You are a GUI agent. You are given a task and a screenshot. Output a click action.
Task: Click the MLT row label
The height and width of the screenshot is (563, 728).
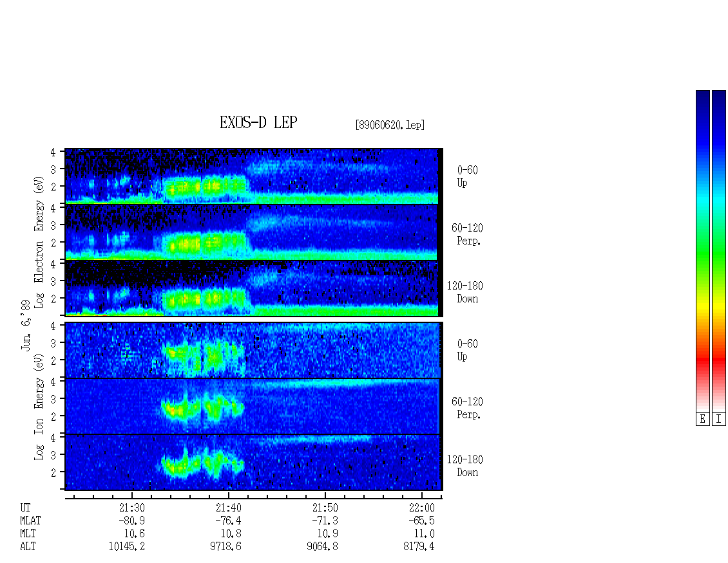tap(28, 534)
